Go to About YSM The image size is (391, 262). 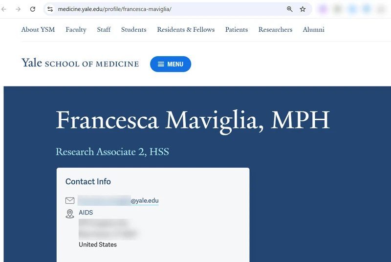point(38,30)
